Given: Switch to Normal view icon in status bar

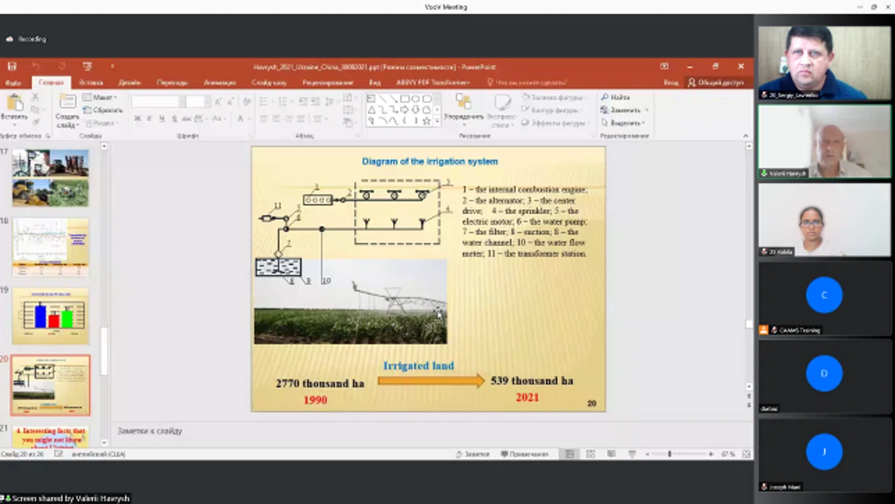Looking at the screenshot, I should point(569,454).
